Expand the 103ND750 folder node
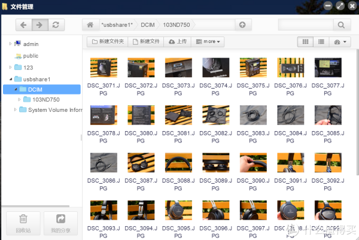This screenshot has height=240, width=359. click(20, 99)
